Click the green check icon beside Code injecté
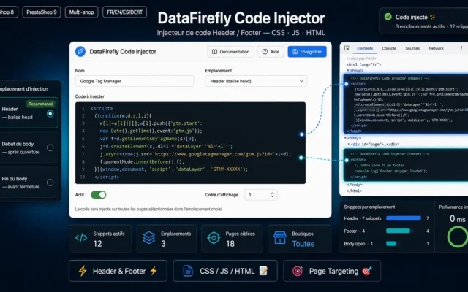Screen dimensions: 468x292 (x=388, y=17)
